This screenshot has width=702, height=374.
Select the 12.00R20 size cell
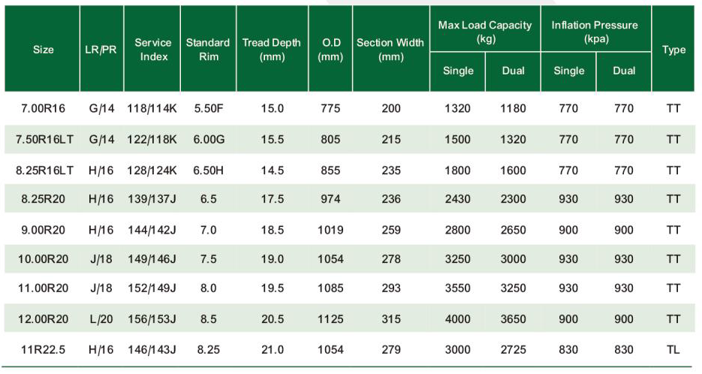coord(44,319)
